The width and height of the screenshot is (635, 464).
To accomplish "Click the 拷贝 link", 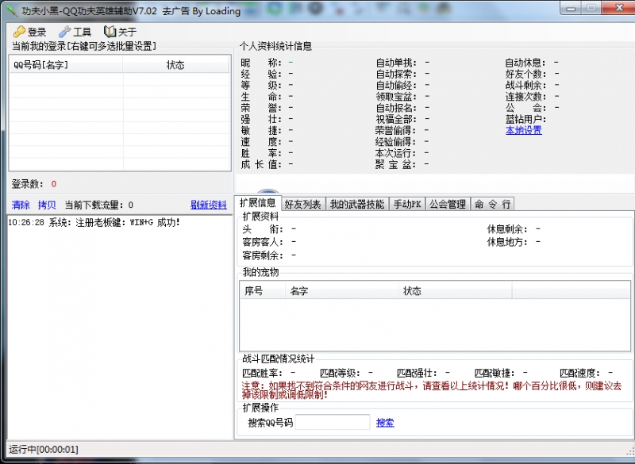I will pos(47,205).
